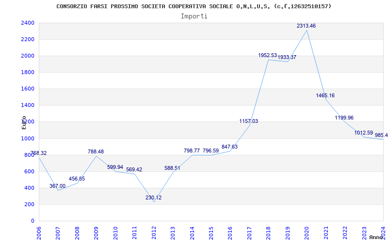Select the 2000 y-axis tick label
The image size is (388, 242).
[28, 56]
